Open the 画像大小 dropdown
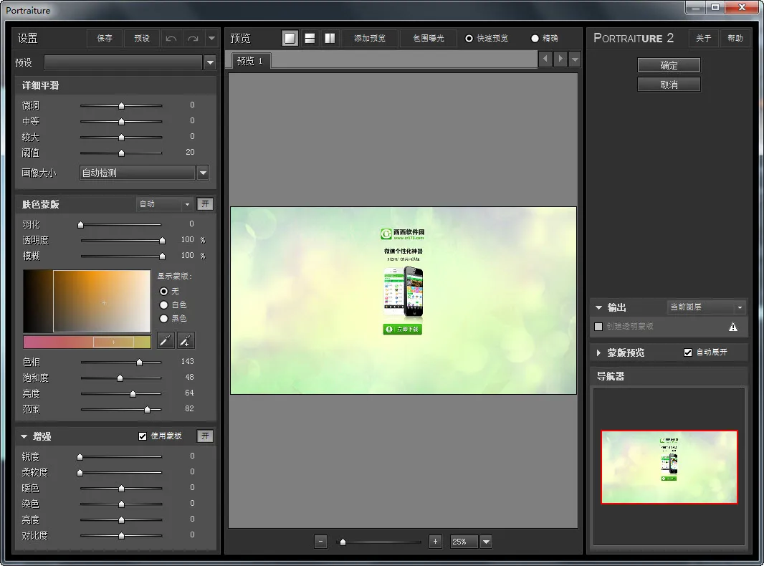 (203, 173)
